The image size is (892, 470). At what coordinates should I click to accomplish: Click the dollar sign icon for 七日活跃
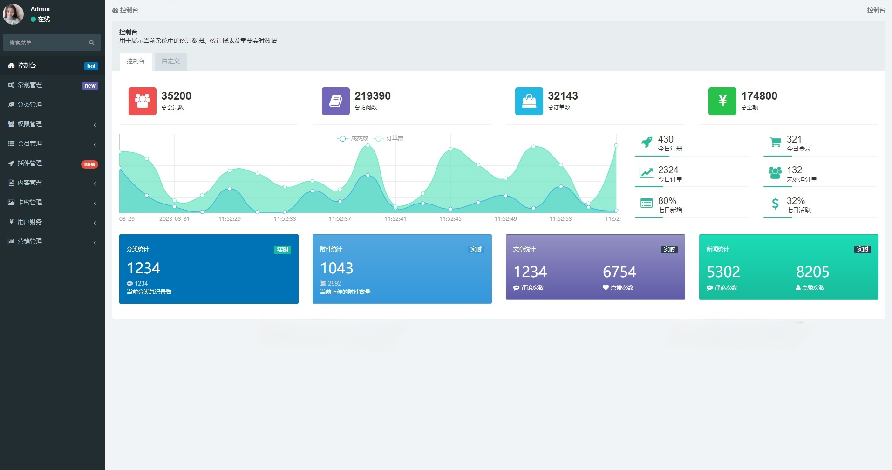(775, 204)
